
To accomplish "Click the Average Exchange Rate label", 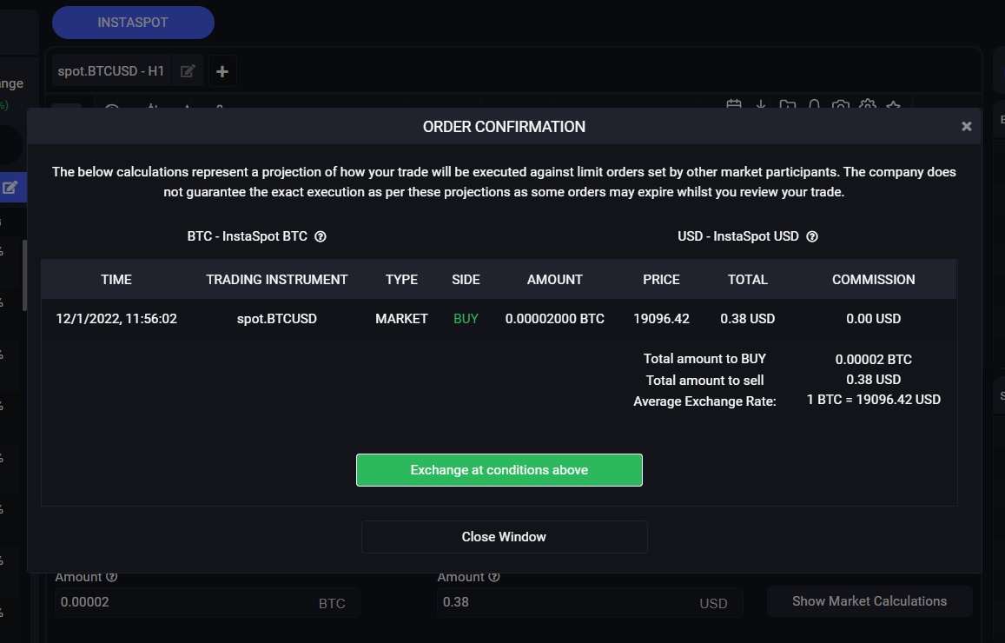I will 705,401.
